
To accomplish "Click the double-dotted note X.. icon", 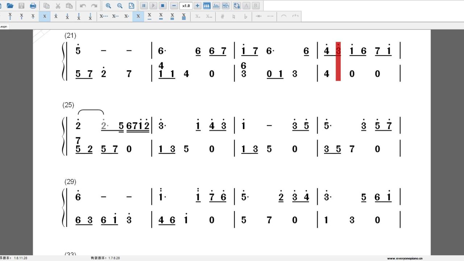I will tap(209, 16).
